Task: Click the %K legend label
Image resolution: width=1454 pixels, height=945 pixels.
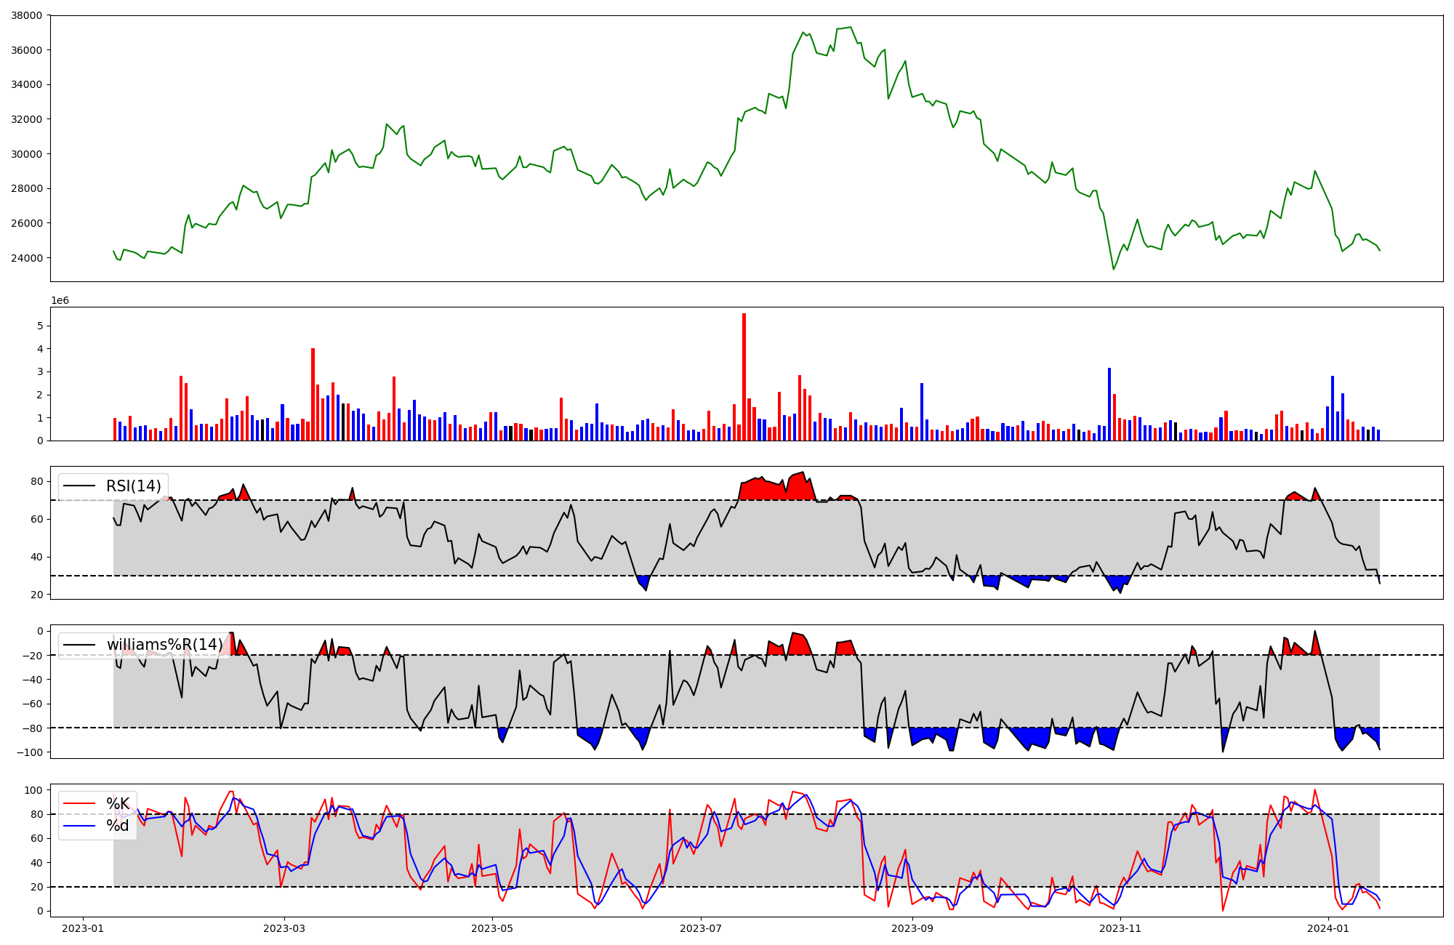Action: tap(118, 804)
